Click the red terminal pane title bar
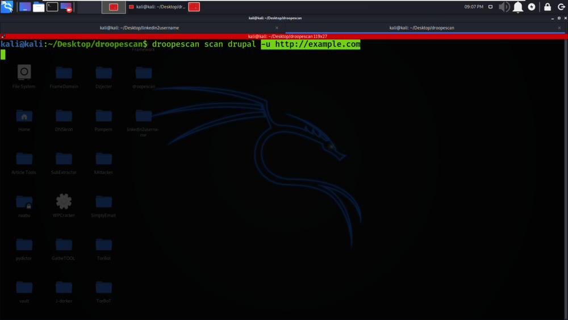 (x=287, y=36)
